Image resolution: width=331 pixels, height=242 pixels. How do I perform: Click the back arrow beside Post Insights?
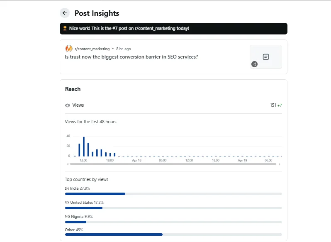(64, 13)
